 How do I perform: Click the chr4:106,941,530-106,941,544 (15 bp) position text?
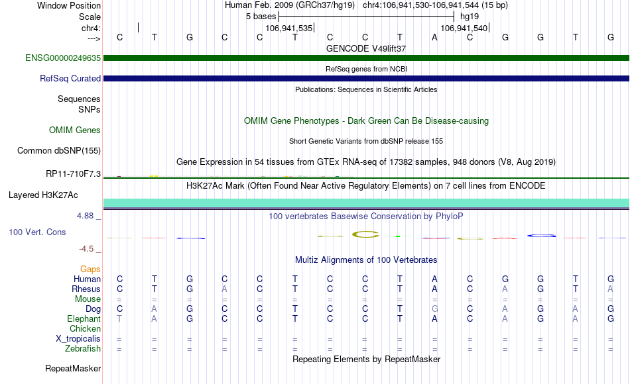(x=435, y=5)
